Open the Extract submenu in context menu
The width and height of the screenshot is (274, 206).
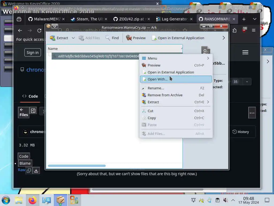tap(176, 102)
